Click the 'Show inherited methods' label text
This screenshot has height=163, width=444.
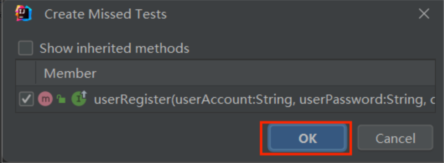[114, 48]
